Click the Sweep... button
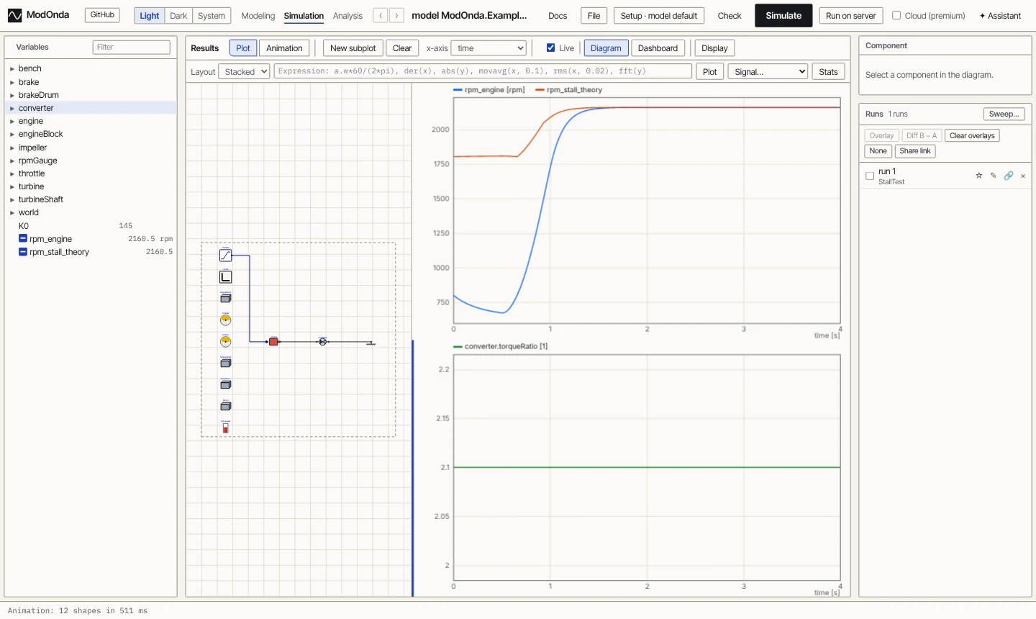 (x=1004, y=114)
